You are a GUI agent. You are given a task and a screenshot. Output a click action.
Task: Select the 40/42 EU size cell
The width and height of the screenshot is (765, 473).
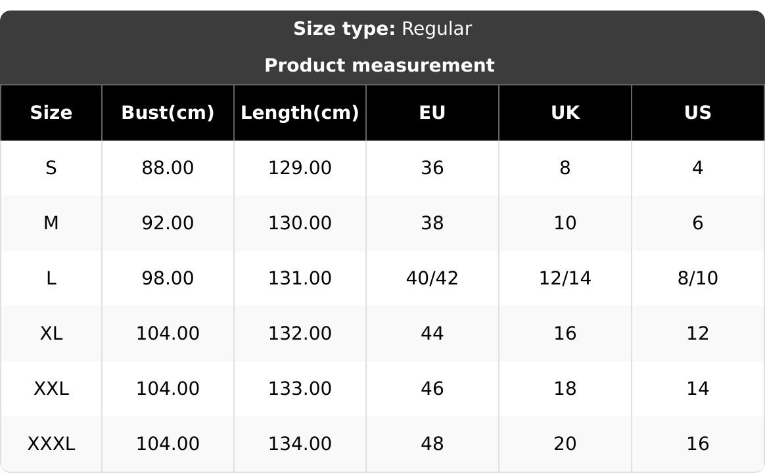[x=432, y=279]
